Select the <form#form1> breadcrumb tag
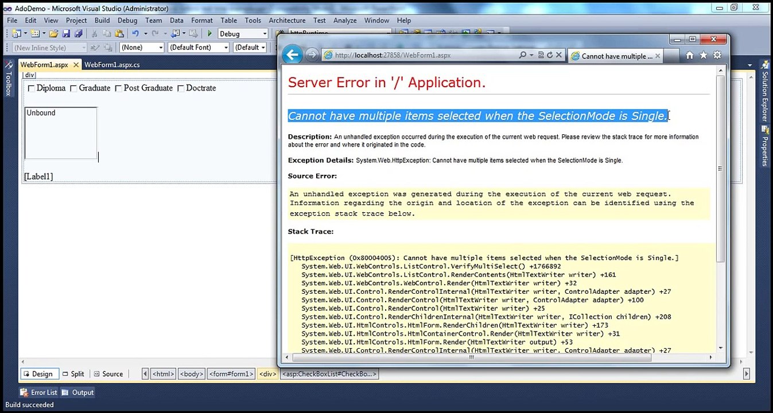This screenshot has height=413, width=773. point(231,374)
